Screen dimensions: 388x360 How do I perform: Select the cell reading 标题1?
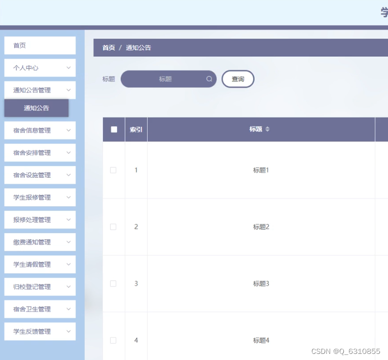pyautogui.click(x=261, y=170)
